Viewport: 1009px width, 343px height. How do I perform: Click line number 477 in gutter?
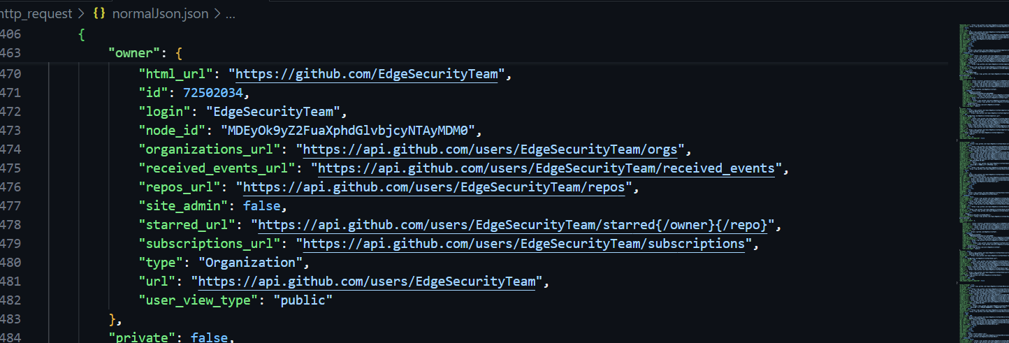[x=10, y=206]
